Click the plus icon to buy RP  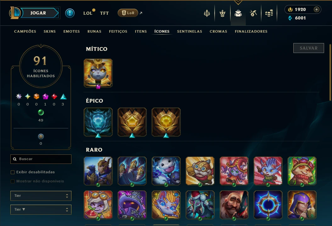pyautogui.click(x=317, y=9)
